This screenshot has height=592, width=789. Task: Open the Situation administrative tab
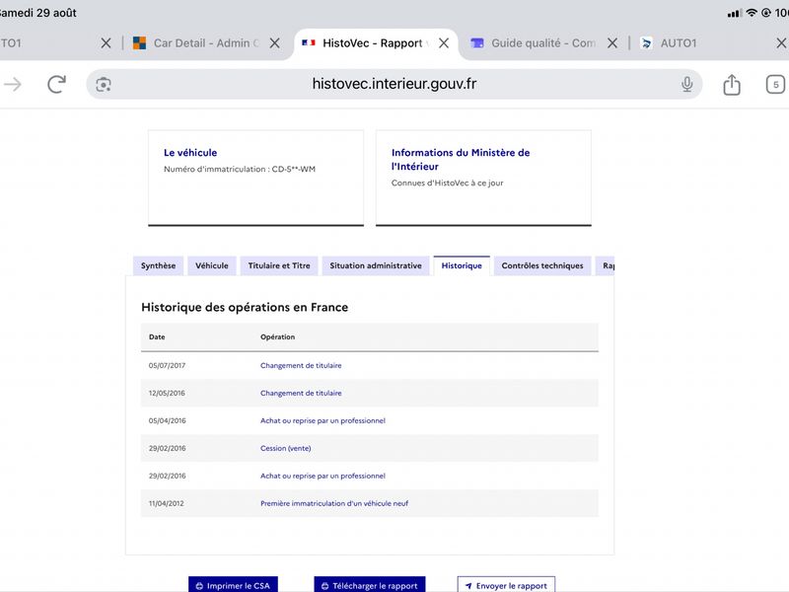click(376, 265)
